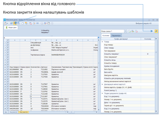Click the PDF document toolbar icon
The width and height of the screenshot is (162, 116).
(34, 23)
